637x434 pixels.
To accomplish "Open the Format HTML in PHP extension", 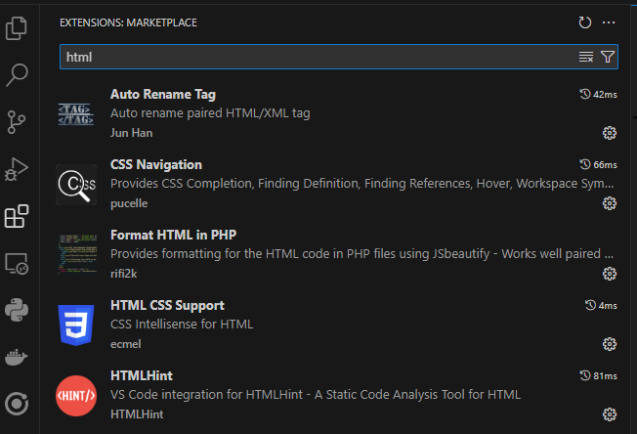I will [174, 235].
